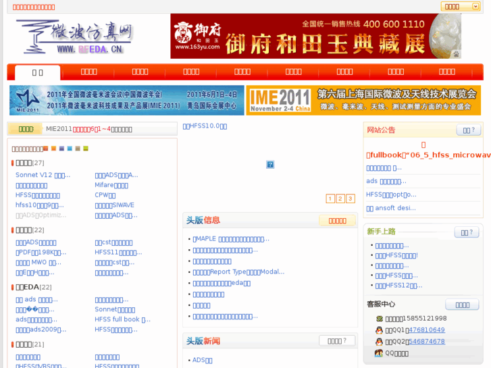
Task: Click the red text link in the top bar
Action: click(x=34, y=7)
